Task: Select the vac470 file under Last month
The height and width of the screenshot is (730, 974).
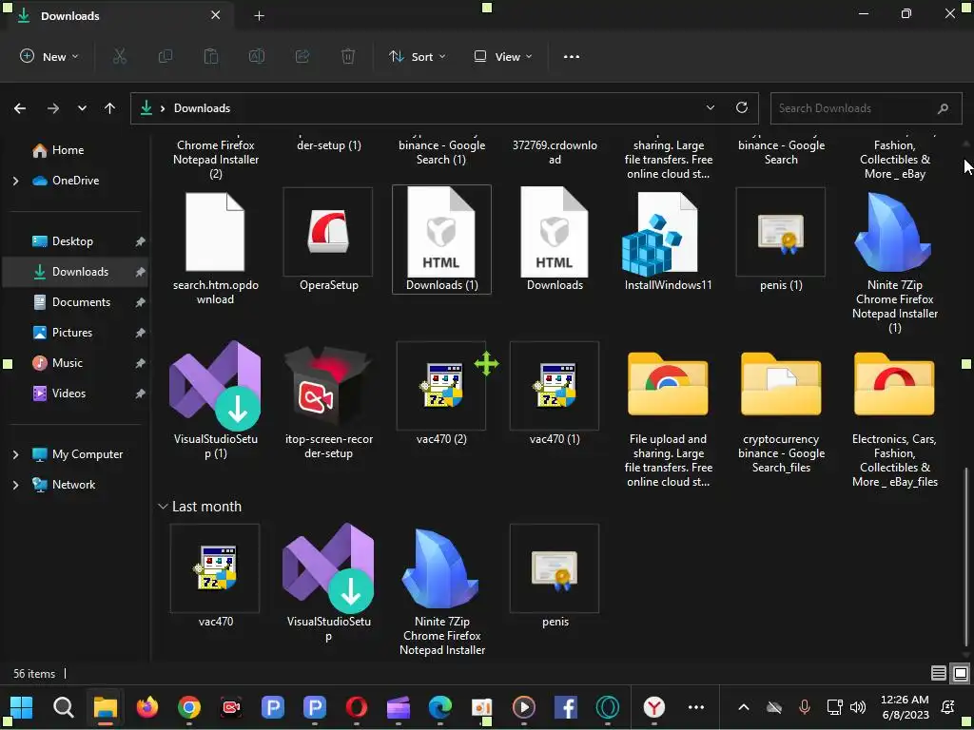Action: tap(216, 576)
